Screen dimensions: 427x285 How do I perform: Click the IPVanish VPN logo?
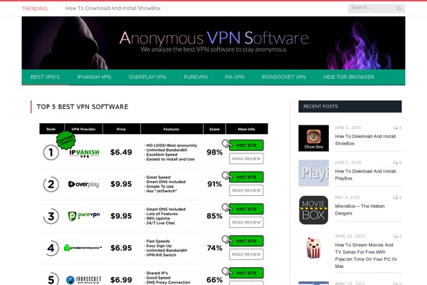pos(84,153)
